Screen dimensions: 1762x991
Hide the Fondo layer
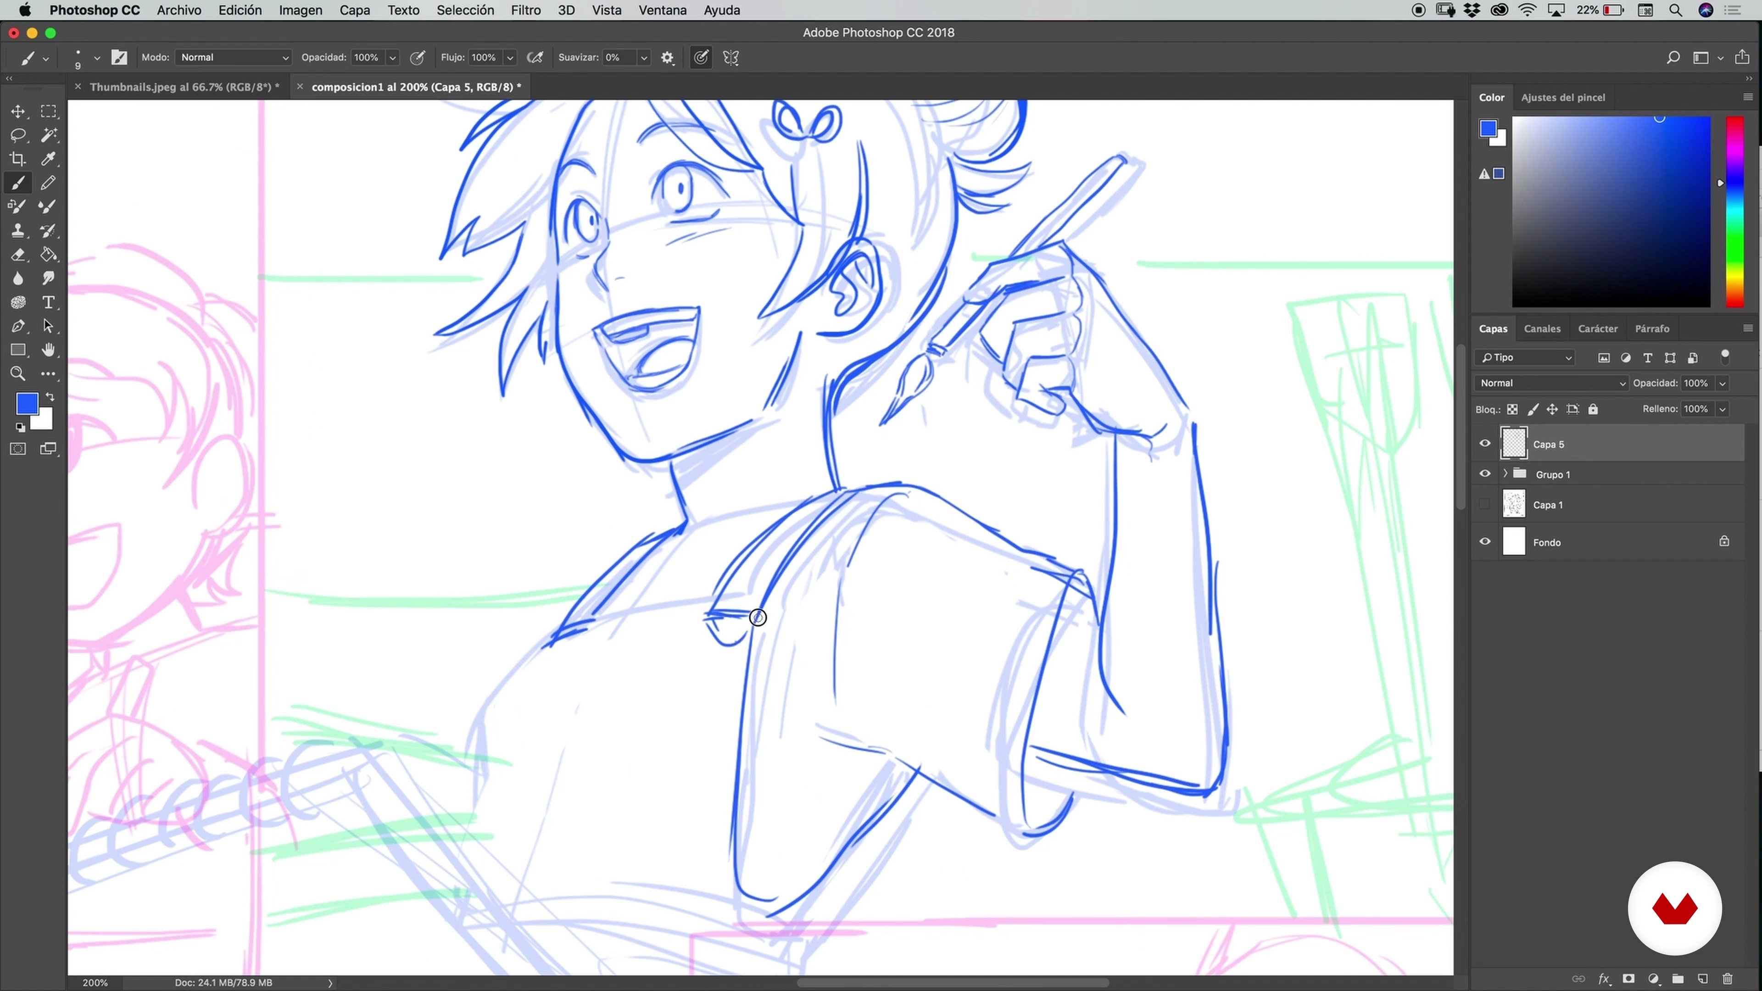click(1485, 542)
